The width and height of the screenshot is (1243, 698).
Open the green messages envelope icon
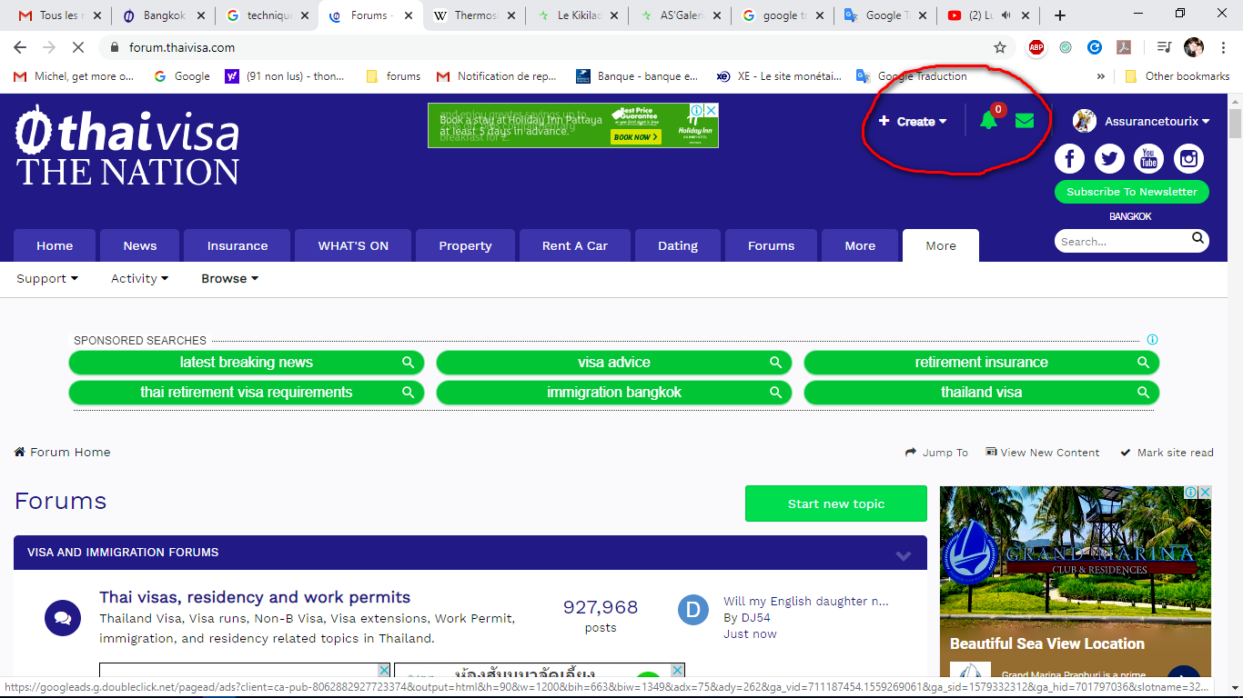point(1025,120)
